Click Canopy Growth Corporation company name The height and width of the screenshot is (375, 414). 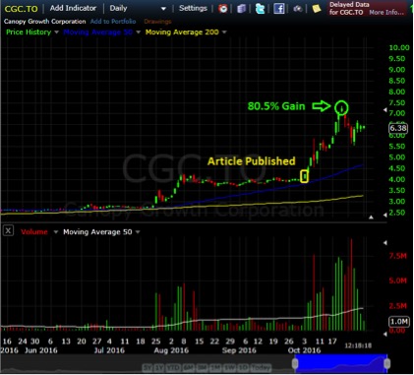point(45,22)
